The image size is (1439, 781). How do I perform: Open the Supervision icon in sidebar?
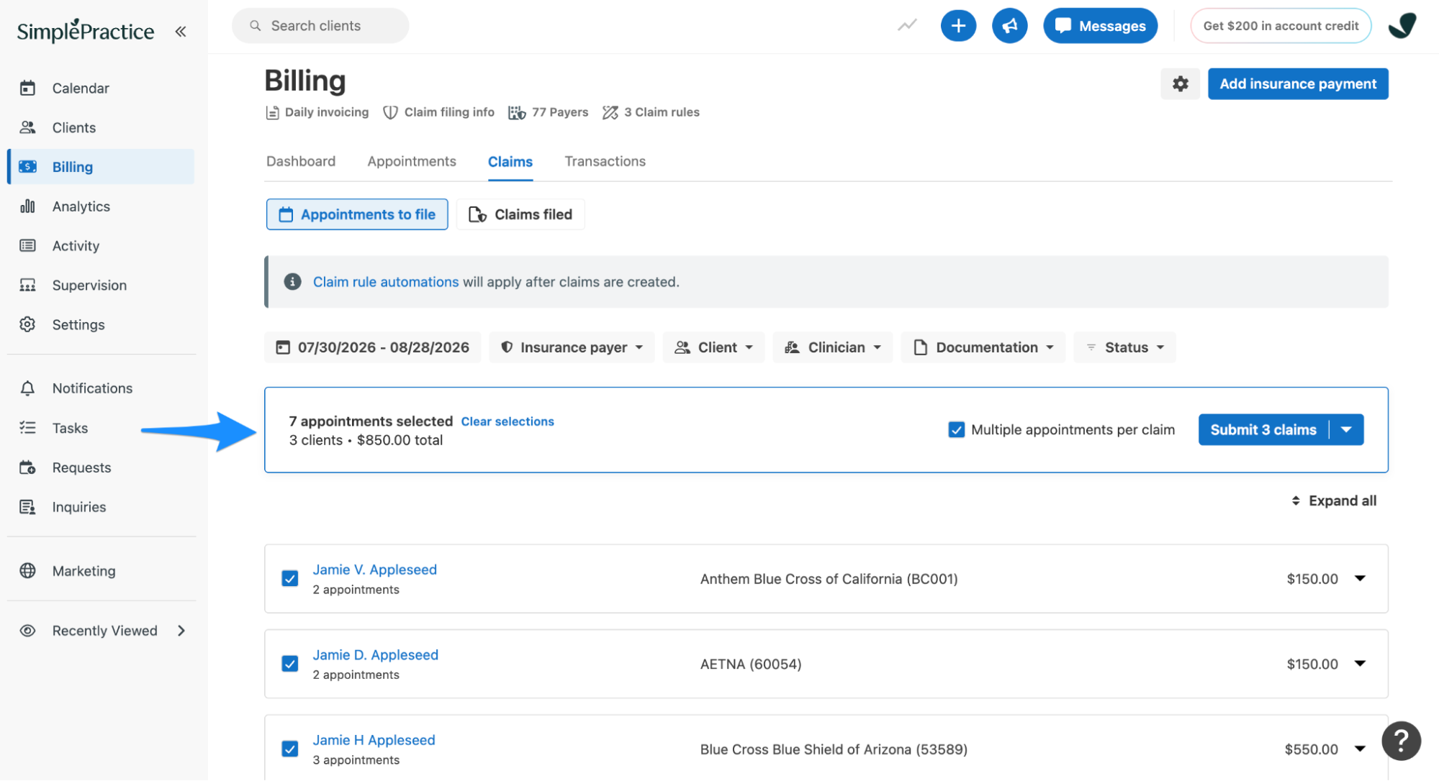pos(27,286)
